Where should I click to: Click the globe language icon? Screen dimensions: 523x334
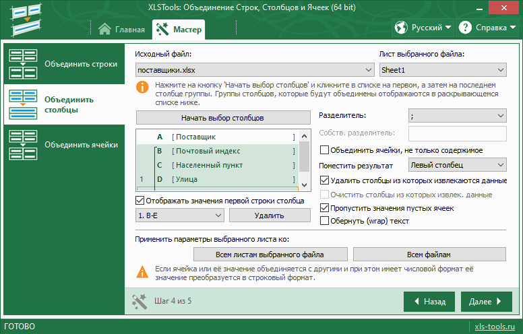click(x=402, y=28)
